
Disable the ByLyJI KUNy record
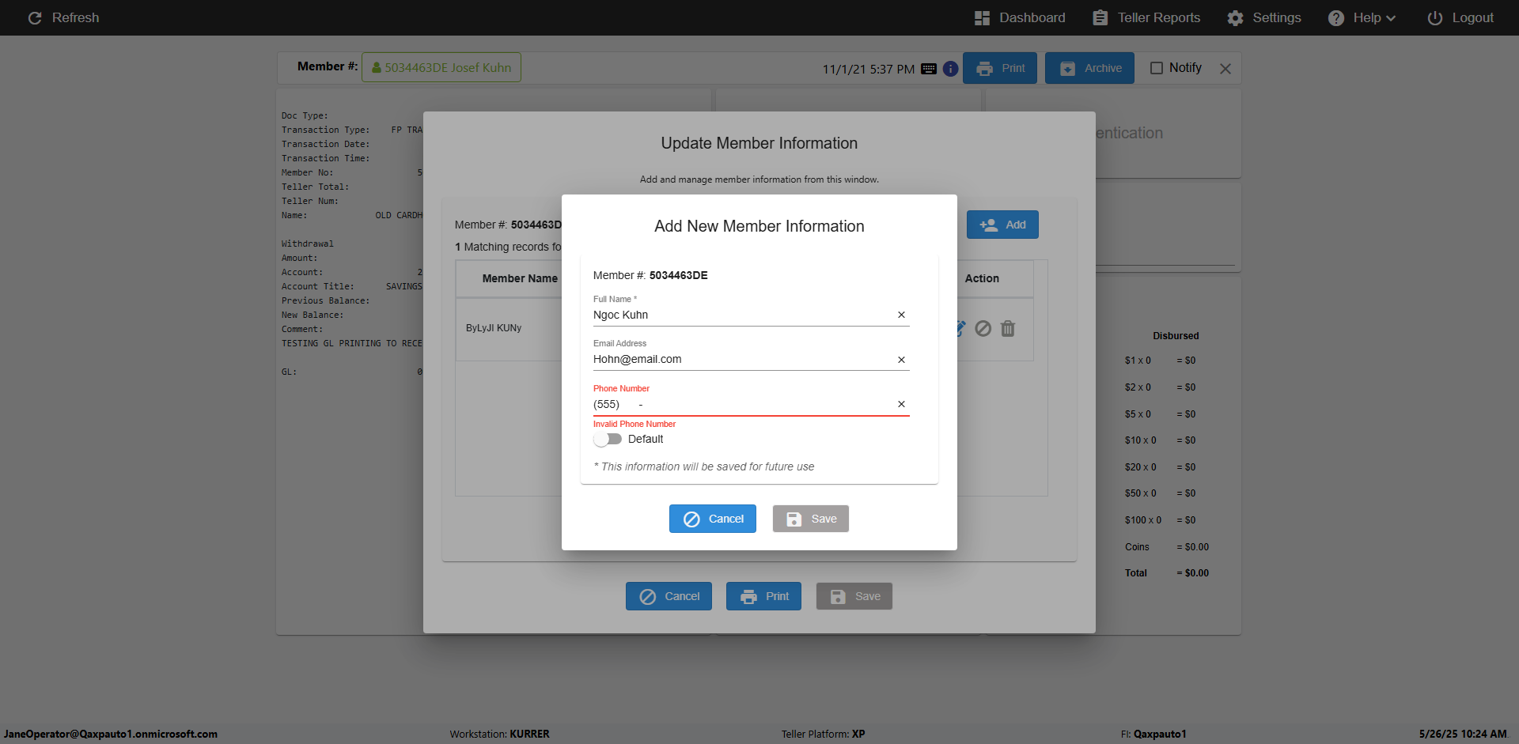(x=983, y=328)
